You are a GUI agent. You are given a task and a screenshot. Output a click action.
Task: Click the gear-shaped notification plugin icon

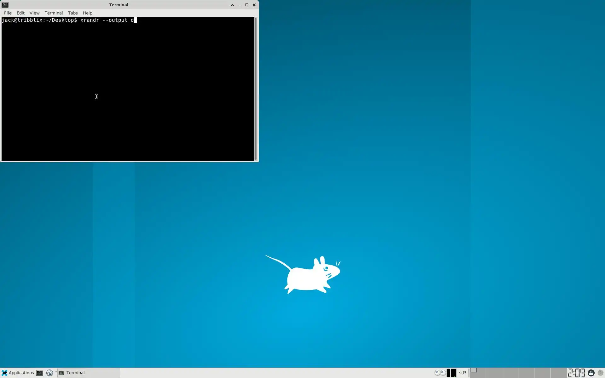[x=600, y=373]
